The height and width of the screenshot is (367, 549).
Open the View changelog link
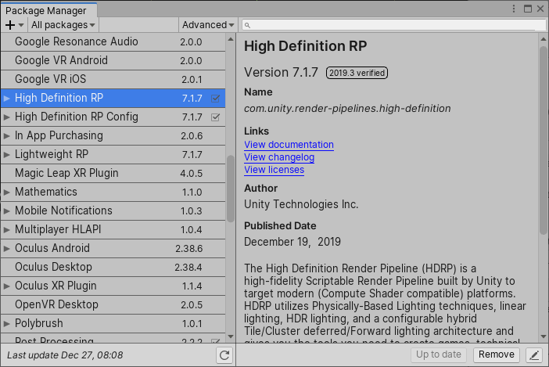279,157
